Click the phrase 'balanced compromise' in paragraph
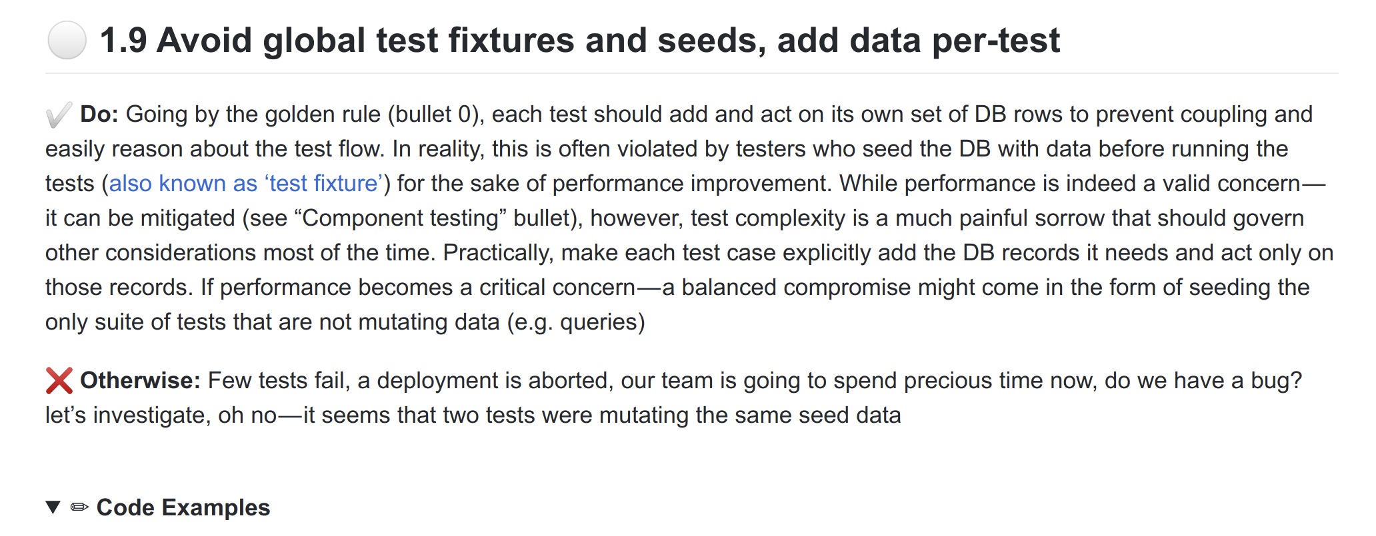This screenshot has width=1376, height=536. point(796,288)
